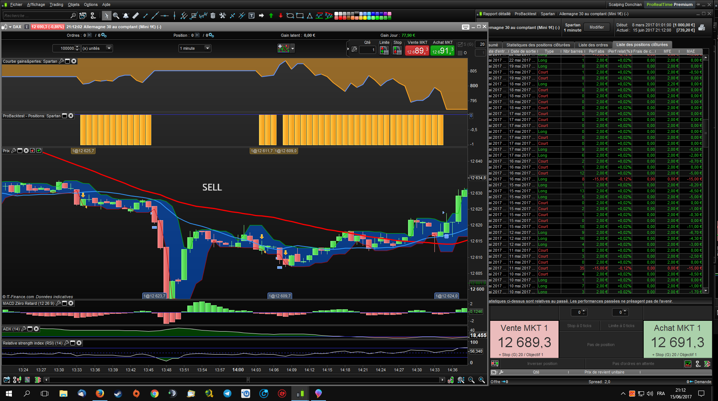This screenshot has height=401, width=718.
Task: Click the trash can delete-objects icon
Action: pos(213,16)
